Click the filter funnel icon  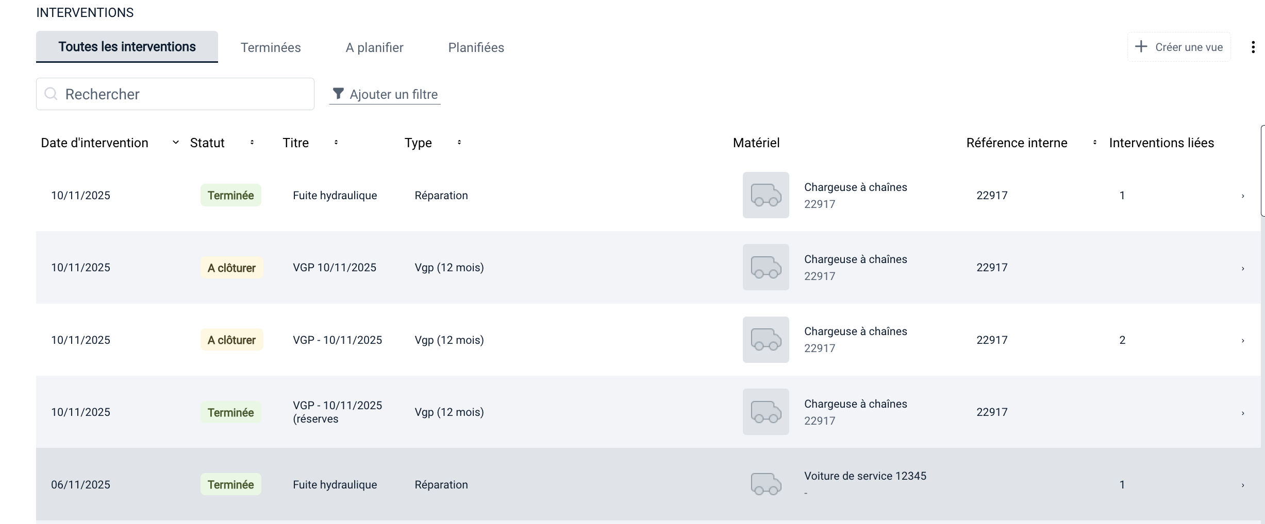coord(338,94)
